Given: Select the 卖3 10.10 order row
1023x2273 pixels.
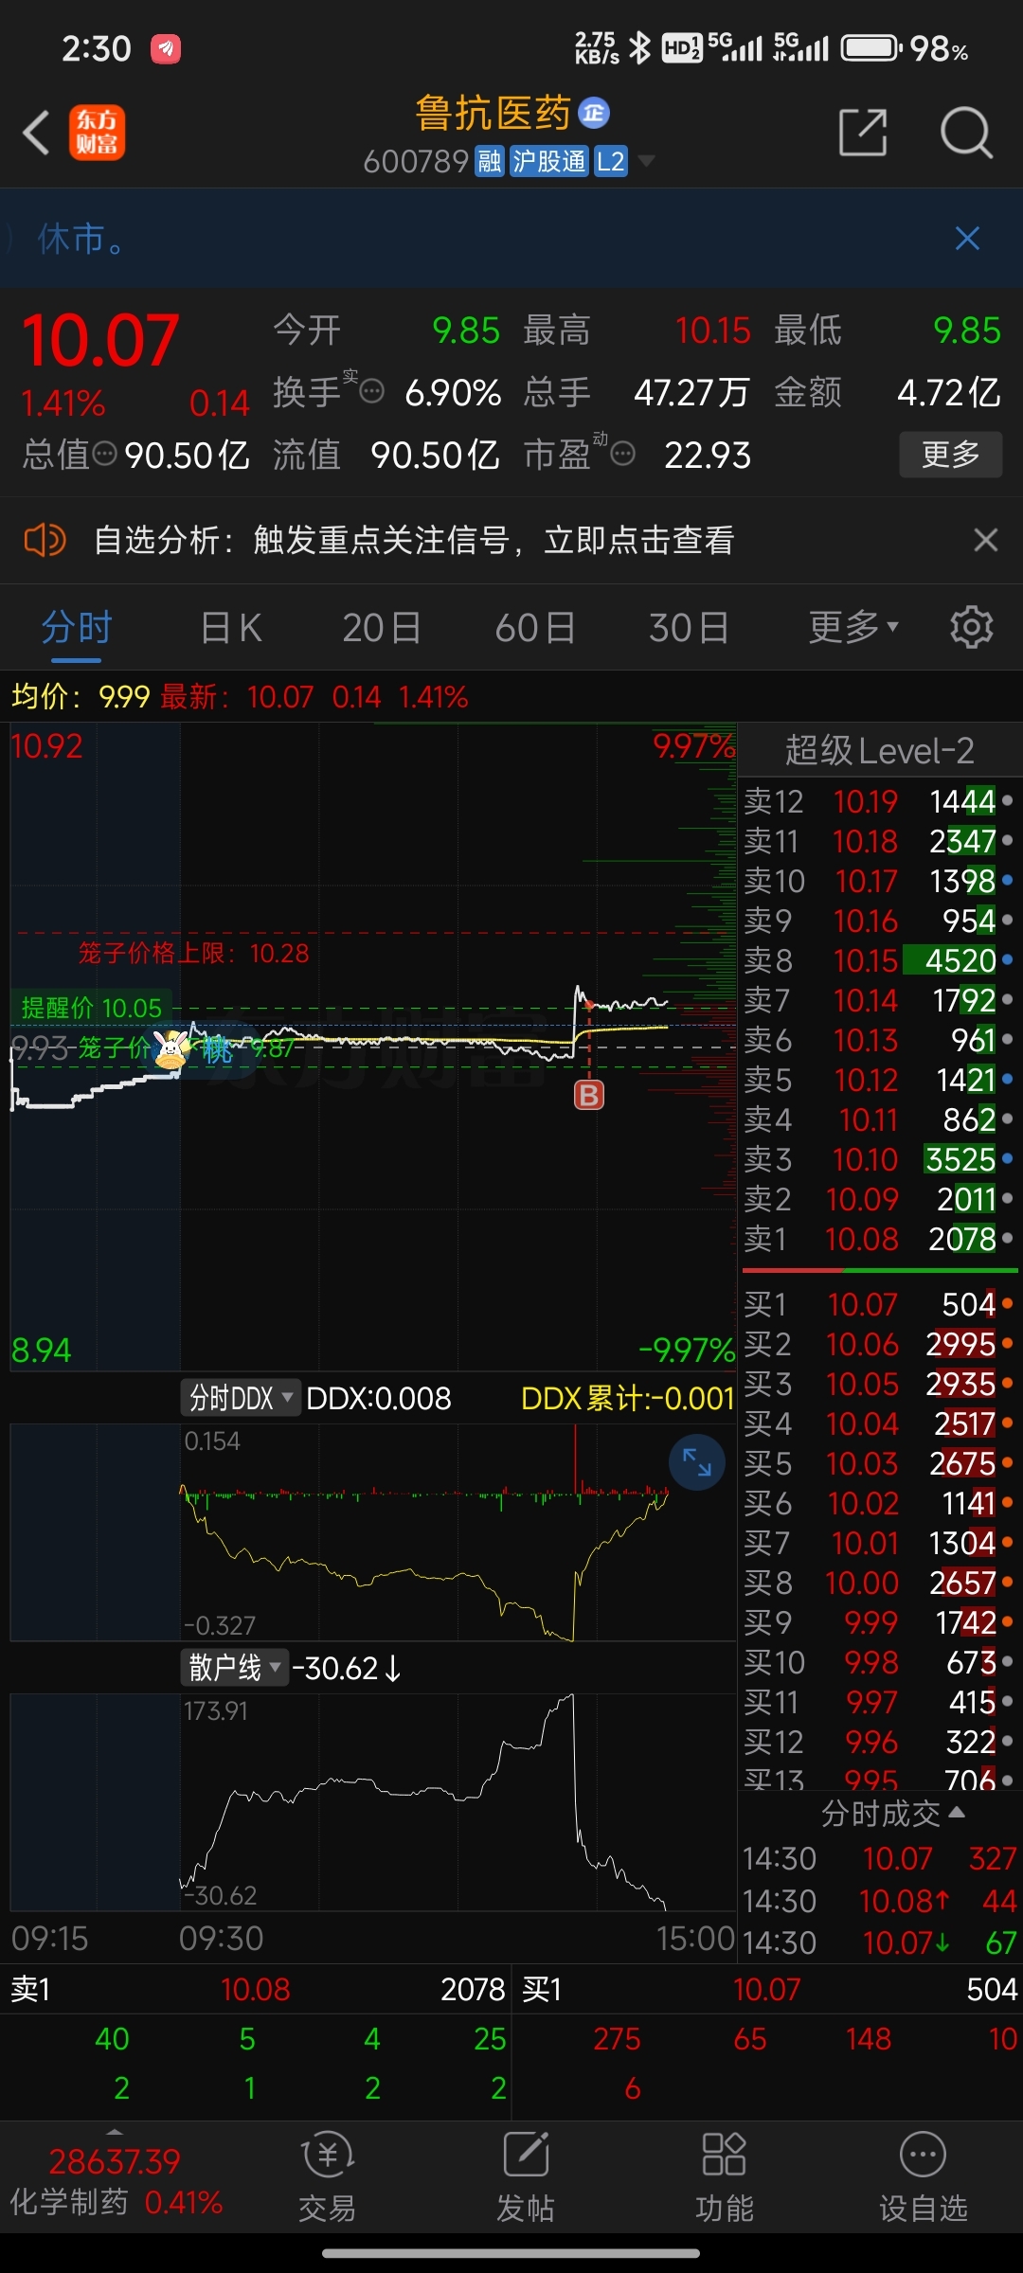Looking at the screenshot, I should click(878, 1159).
